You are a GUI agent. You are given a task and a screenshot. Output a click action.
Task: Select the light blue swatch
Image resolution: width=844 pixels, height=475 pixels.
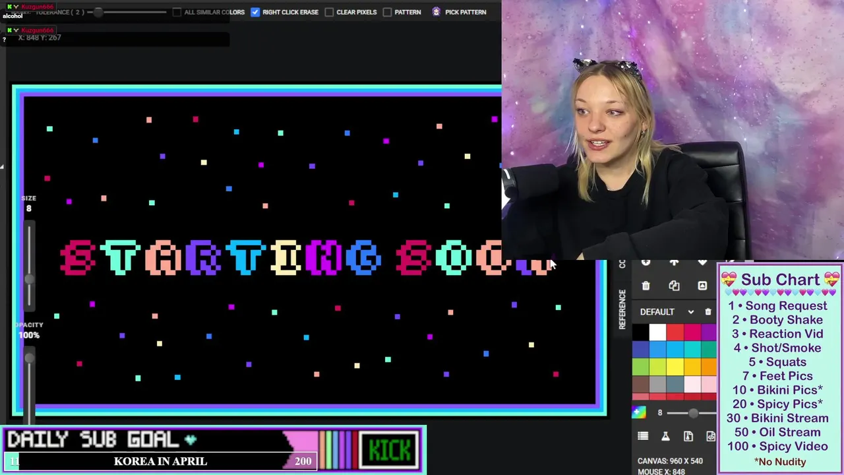point(675,350)
